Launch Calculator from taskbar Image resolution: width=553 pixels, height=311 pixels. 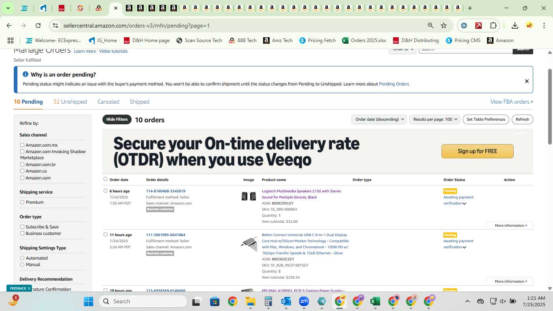(268, 301)
